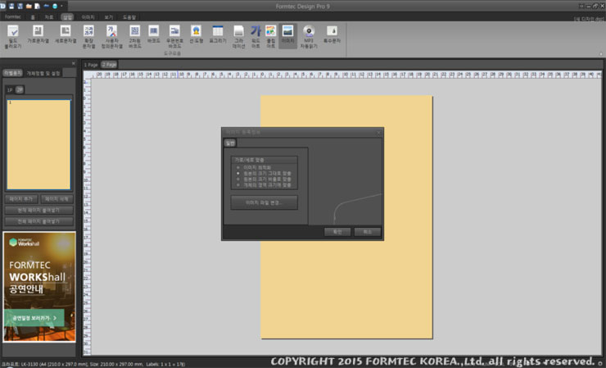Click the 전체 페이지 붙여넣기 button
Viewport: 606px width, 368px height.
(39, 221)
